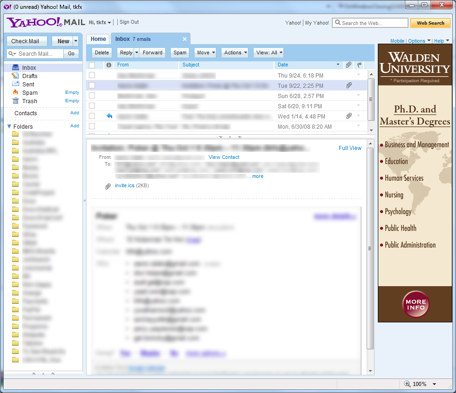Download the invite.ics attachment
The image size is (456, 393).
[125, 185]
